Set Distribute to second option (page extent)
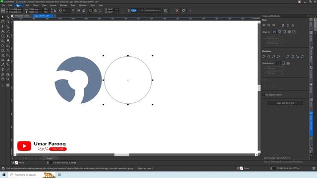This screenshot has height=178, width=317. (x=283, y=63)
